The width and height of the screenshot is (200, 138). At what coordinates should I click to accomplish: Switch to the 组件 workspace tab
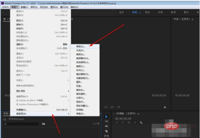[x=121, y=12]
